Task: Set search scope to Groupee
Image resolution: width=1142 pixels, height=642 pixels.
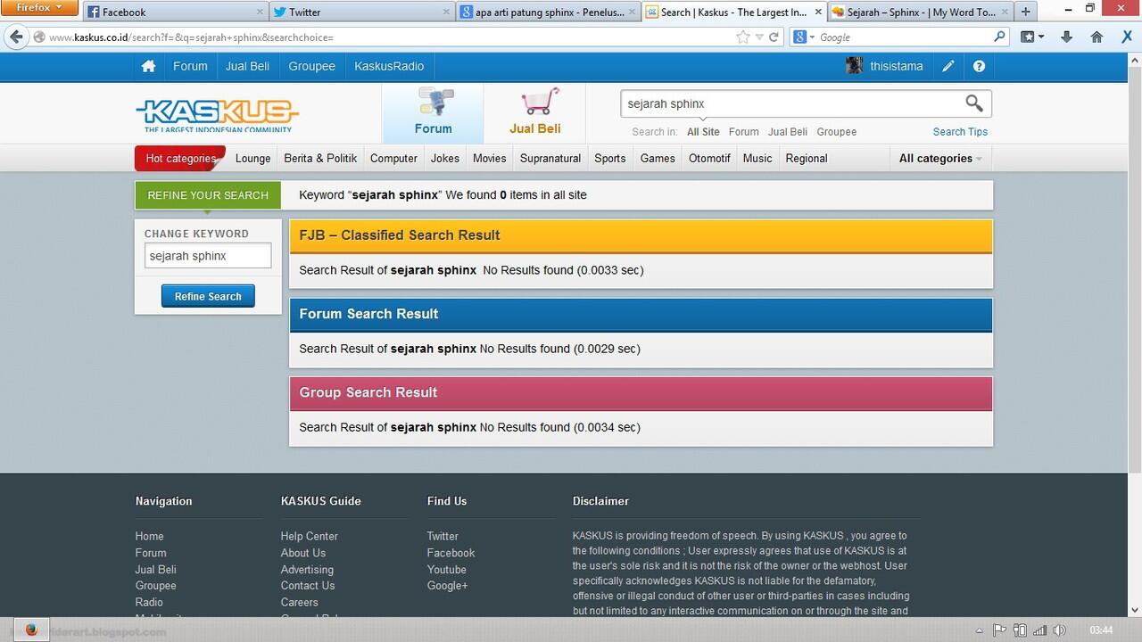Action: point(836,132)
